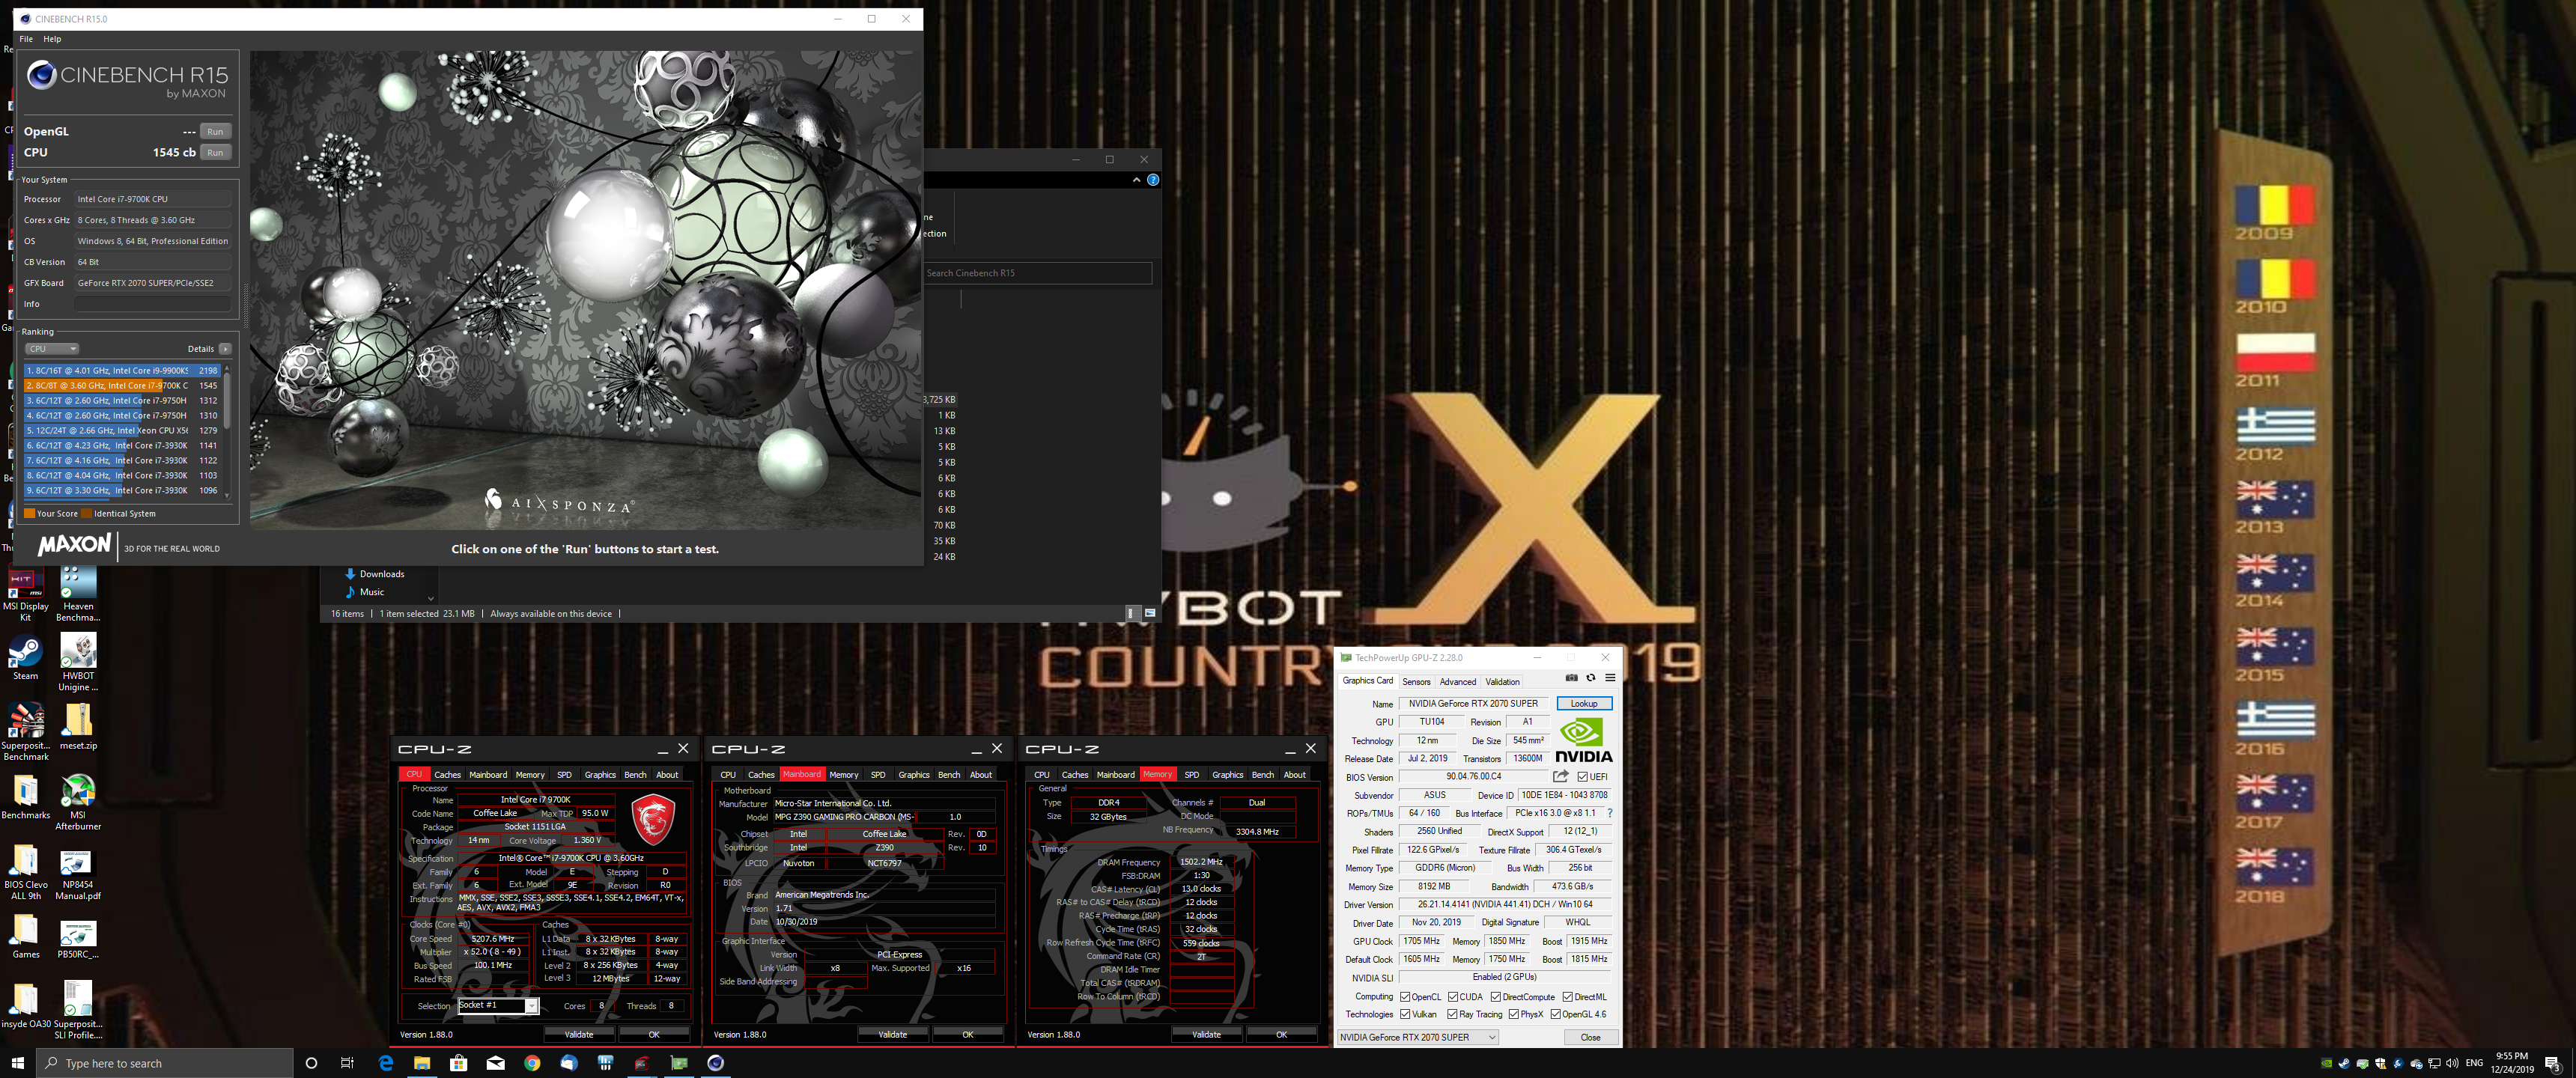Open the BIOS Clevo ALL 9th folder

(25, 874)
